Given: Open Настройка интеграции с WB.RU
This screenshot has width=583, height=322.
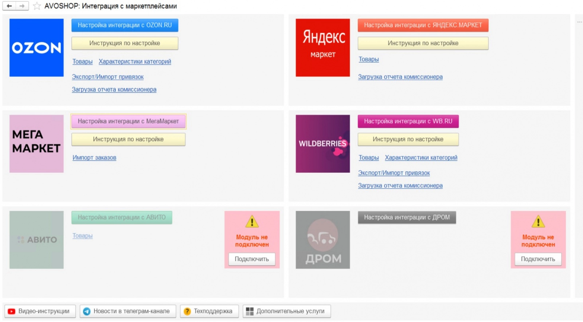Looking at the screenshot, I should (408, 121).
